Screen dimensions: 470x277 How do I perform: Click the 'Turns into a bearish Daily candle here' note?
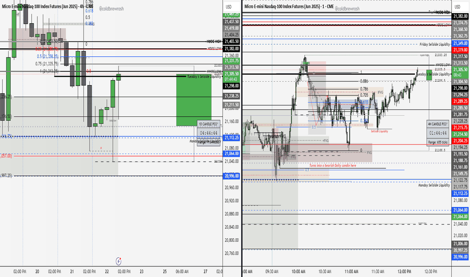tap(333, 165)
